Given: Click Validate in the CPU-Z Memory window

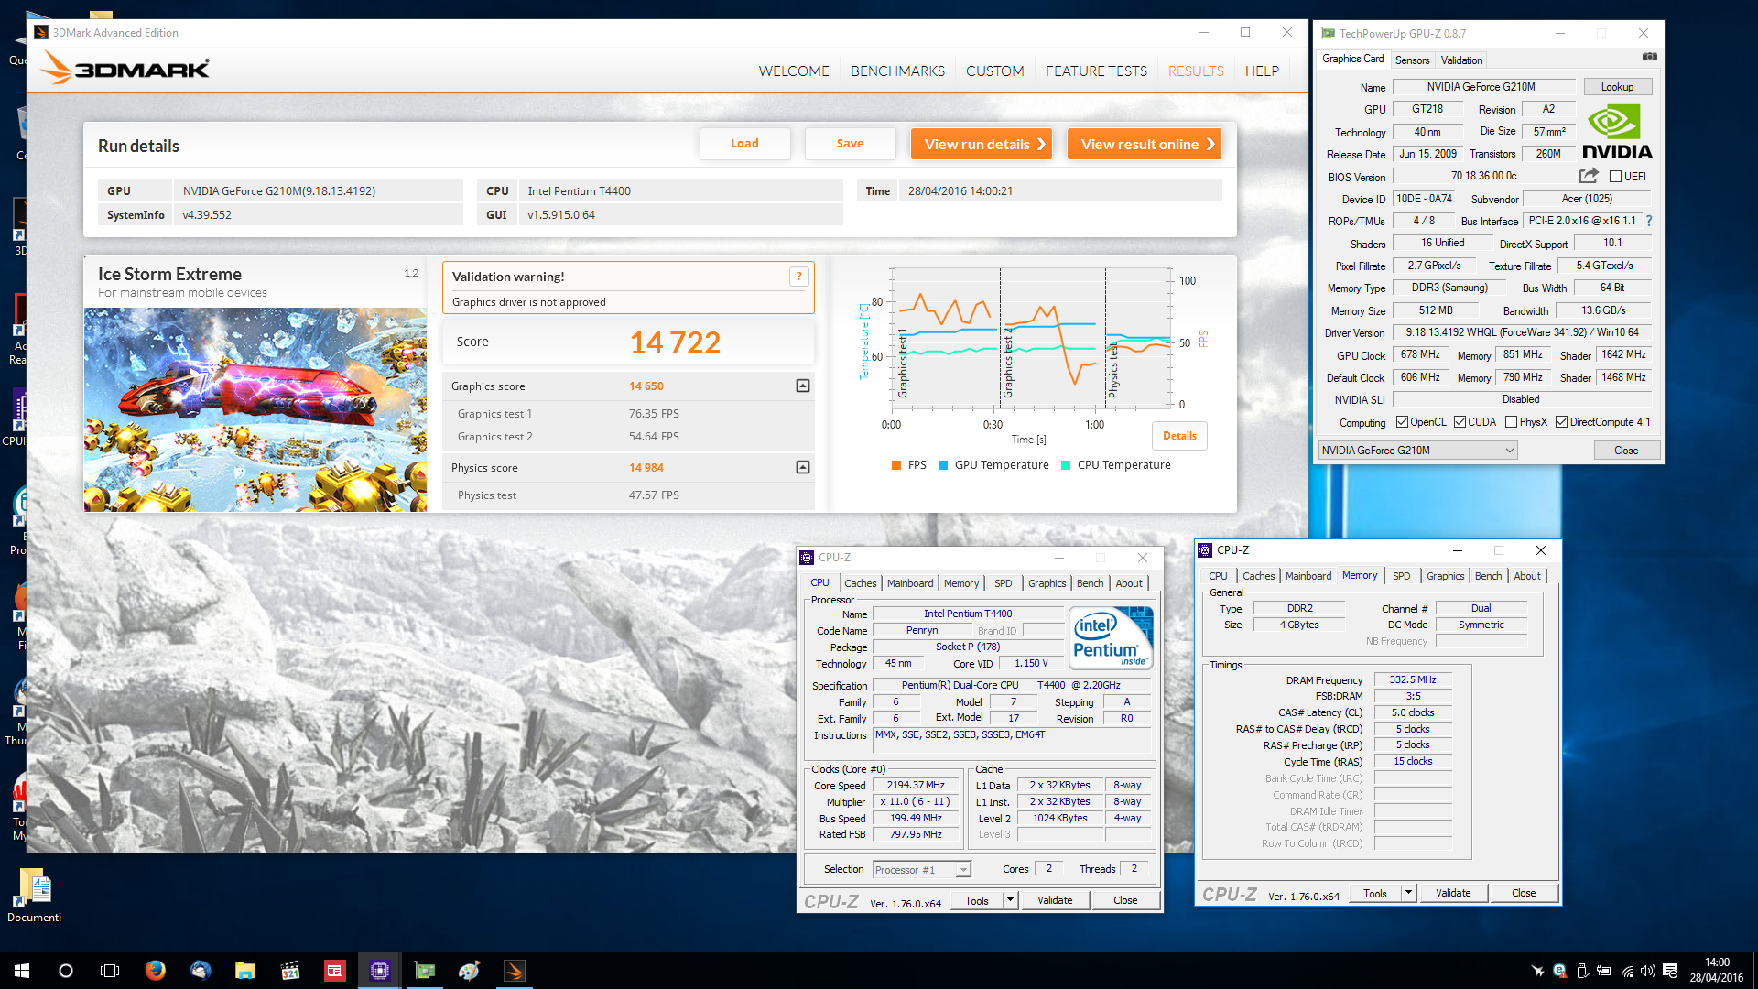Looking at the screenshot, I should click(x=1452, y=893).
